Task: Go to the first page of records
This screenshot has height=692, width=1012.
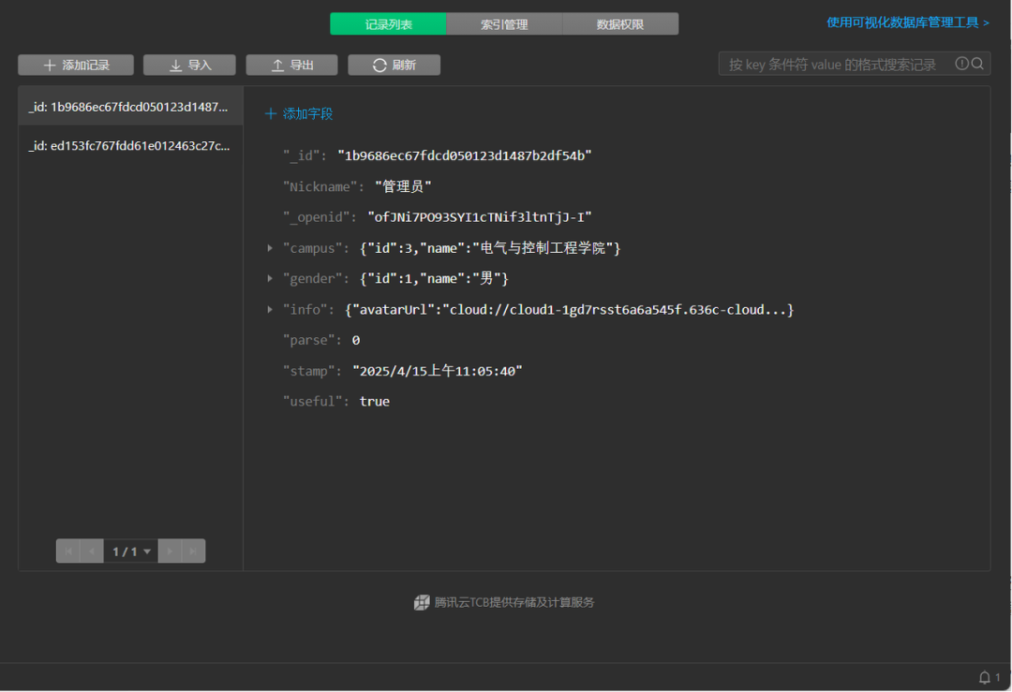Action: 68,552
